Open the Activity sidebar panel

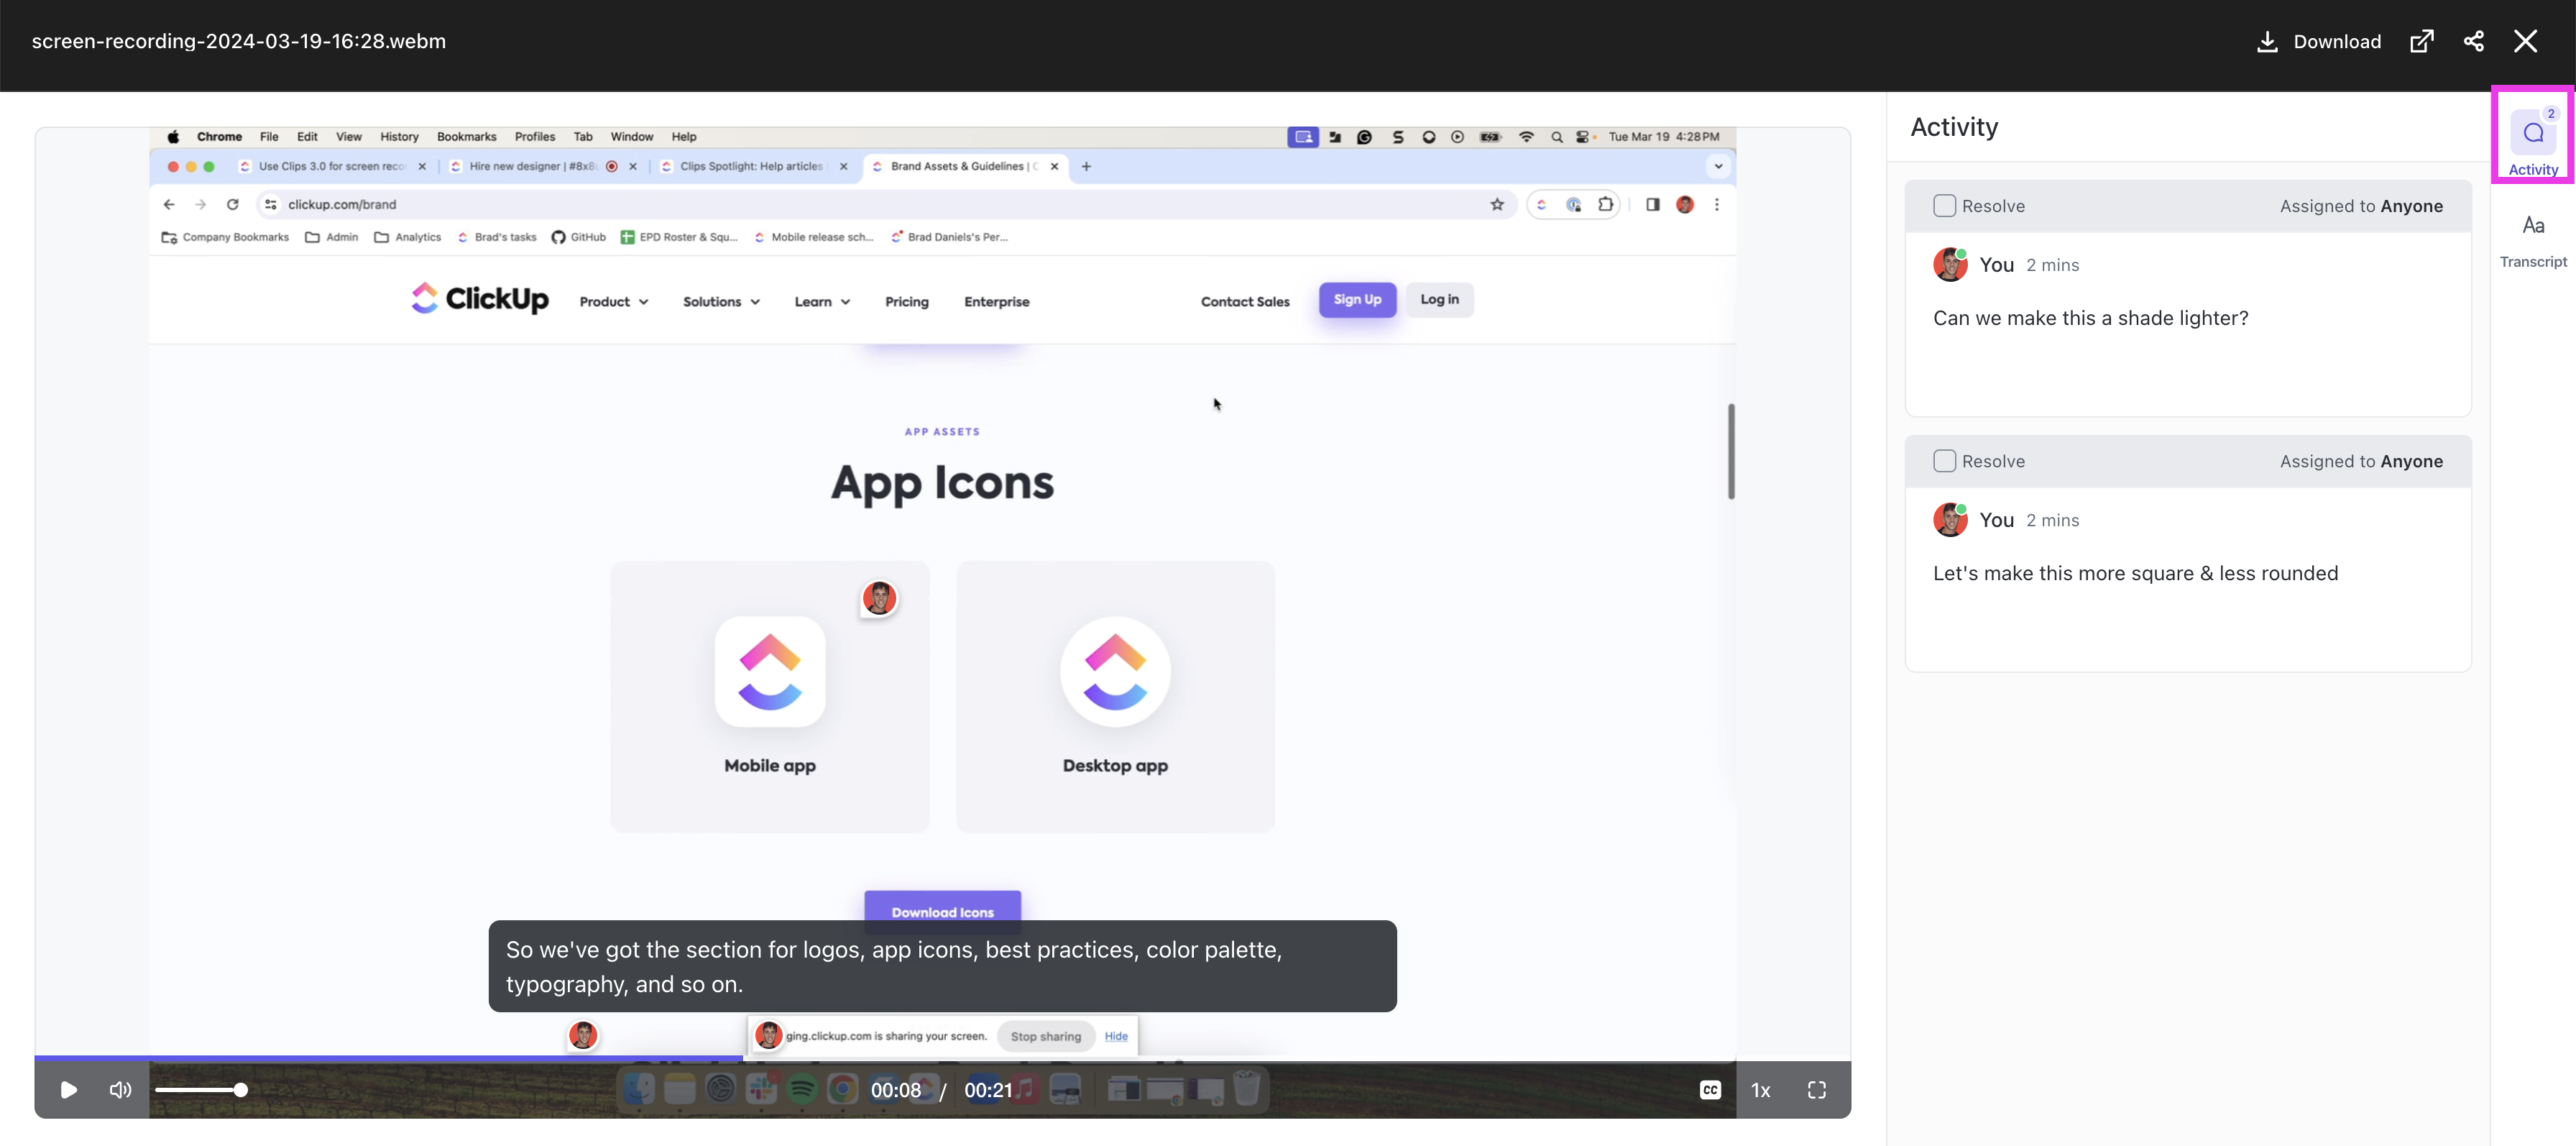click(2532, 141)
